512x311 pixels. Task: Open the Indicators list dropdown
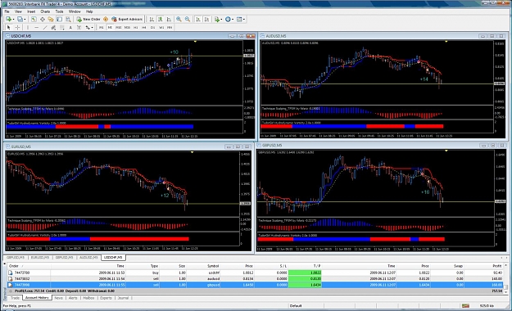click(x=218, y=20)
